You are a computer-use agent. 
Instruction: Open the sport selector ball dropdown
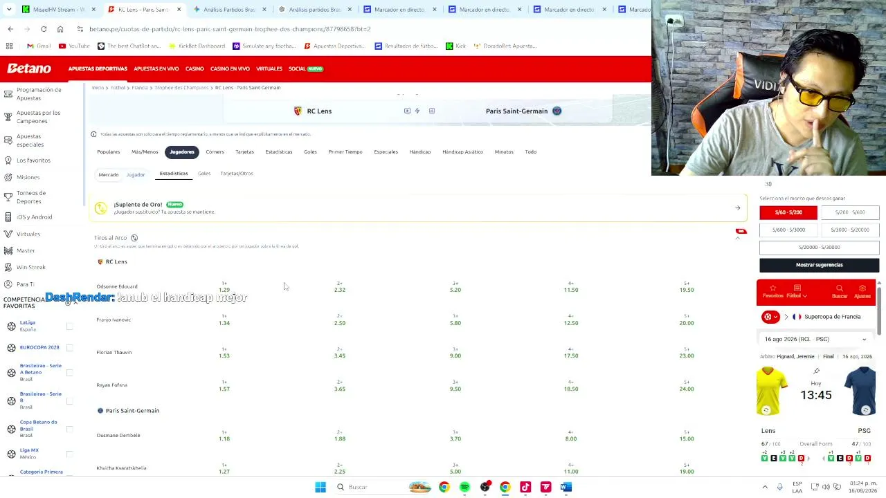(770, 317)
